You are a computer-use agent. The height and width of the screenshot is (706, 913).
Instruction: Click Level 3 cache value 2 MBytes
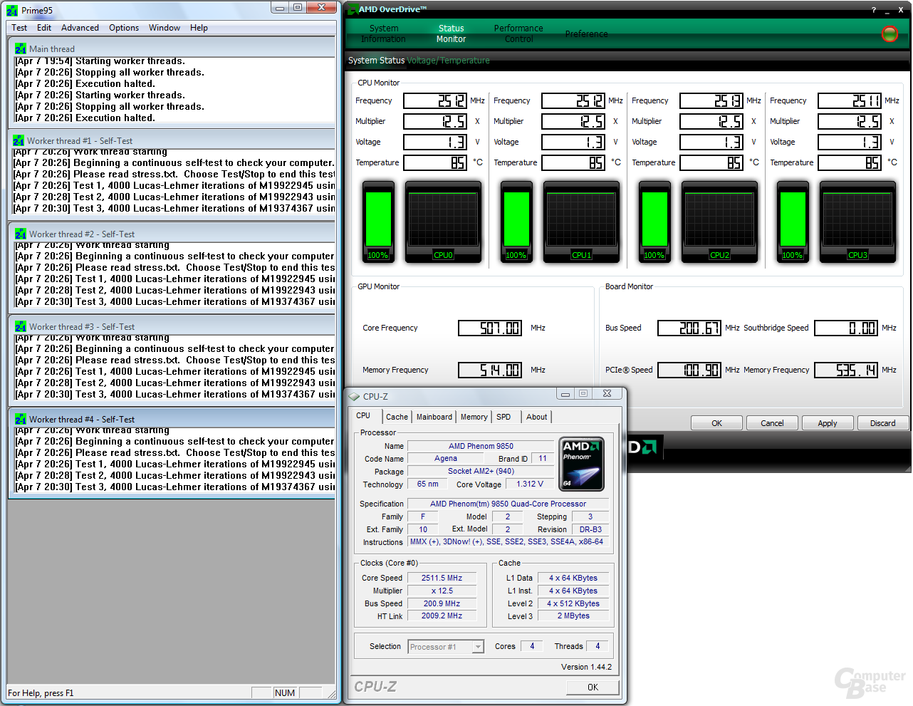click(x=573, y=616)
